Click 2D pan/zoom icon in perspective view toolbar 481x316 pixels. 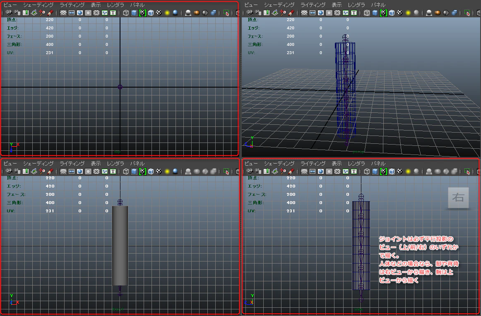click(283, 13)
